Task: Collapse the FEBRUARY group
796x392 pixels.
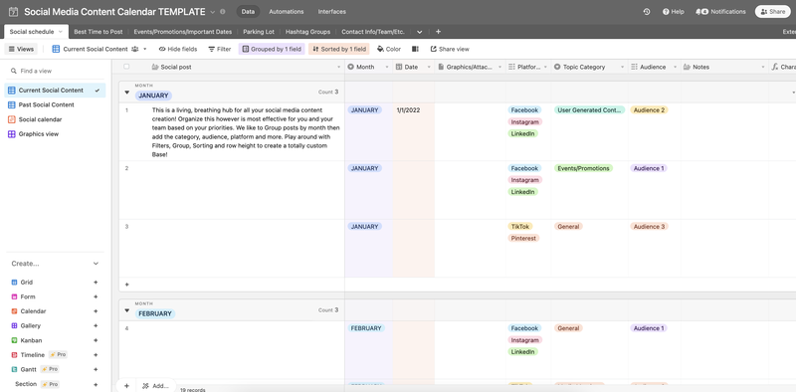Action: [x=127, y=310]
